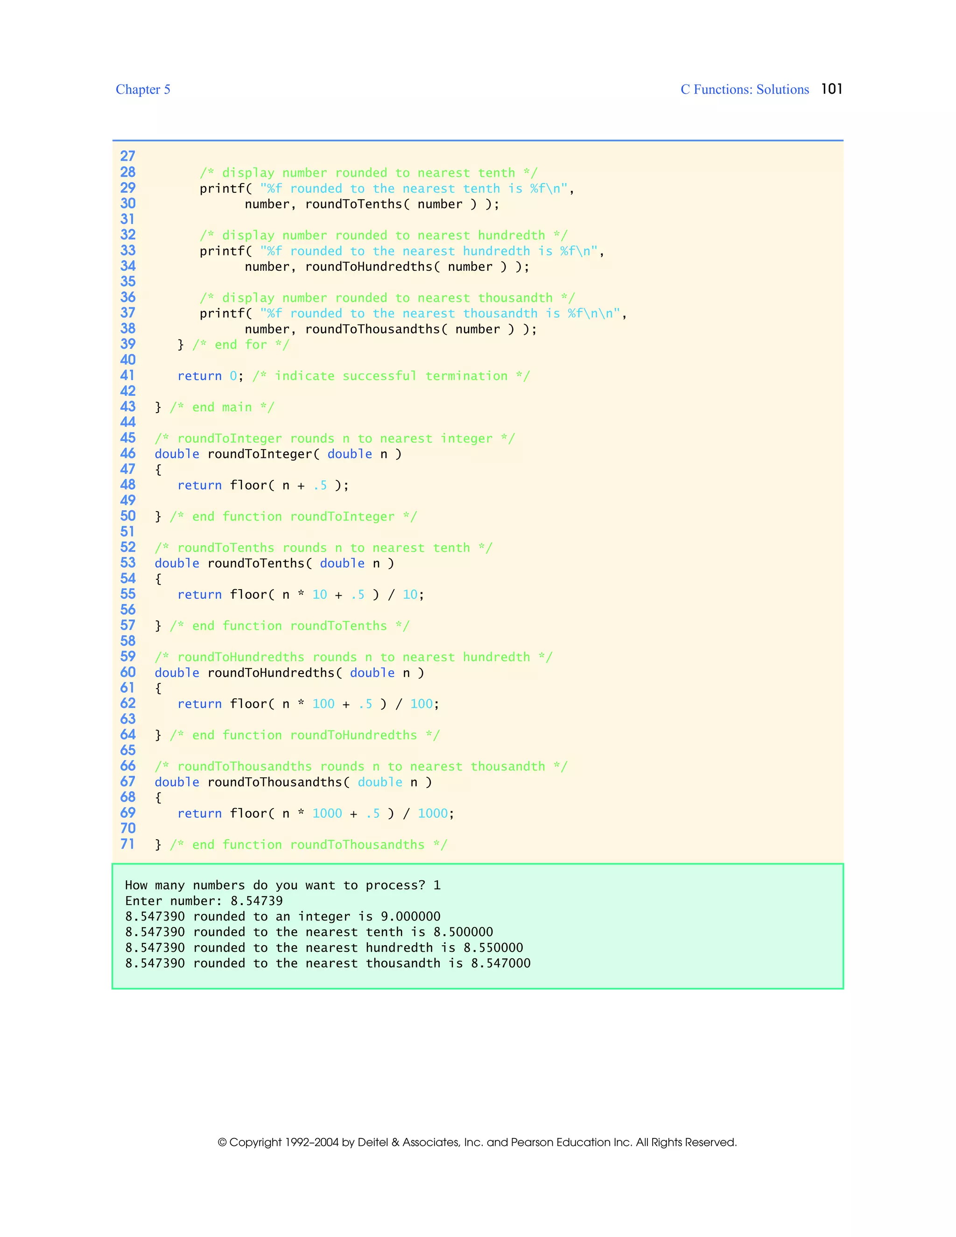The image size is (956, 1237).
Task: Click declaration 'double roundToTenths( double n )'
Action: [x=274, y=563]
